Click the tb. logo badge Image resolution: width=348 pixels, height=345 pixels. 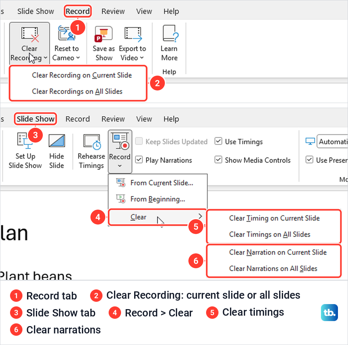tap(329, 313)
